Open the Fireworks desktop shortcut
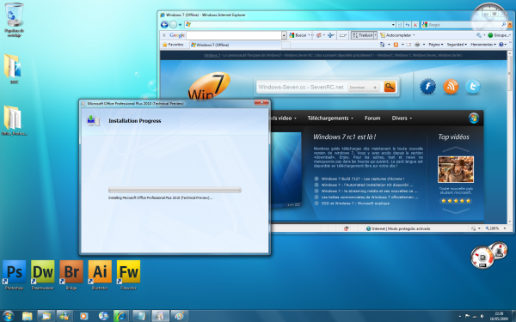 tap(128, 275)
